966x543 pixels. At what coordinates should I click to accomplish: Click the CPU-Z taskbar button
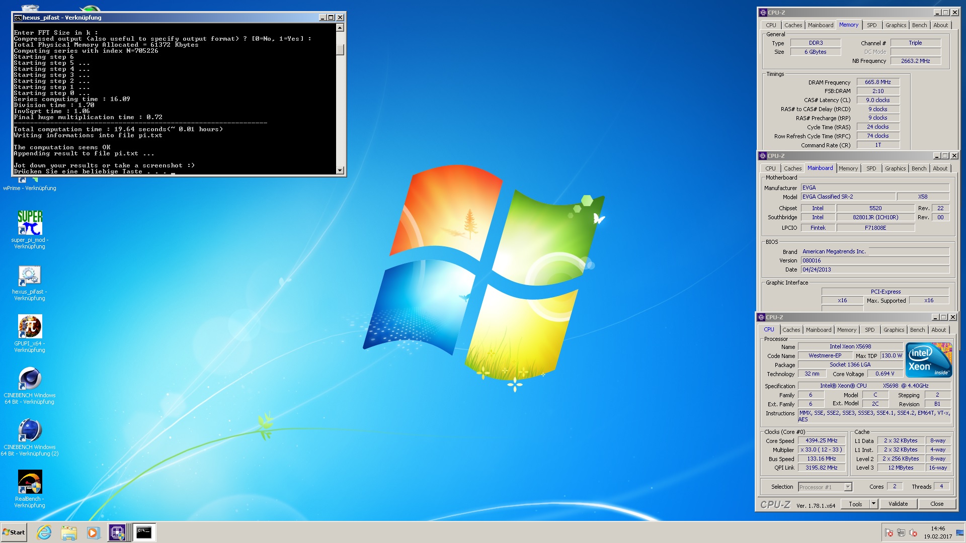[x=117, y=532]
